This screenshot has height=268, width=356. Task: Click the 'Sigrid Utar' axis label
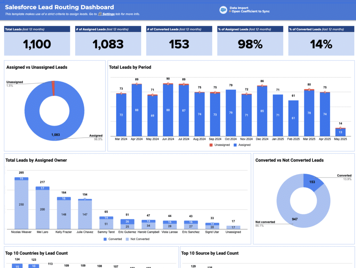[212, 232]
